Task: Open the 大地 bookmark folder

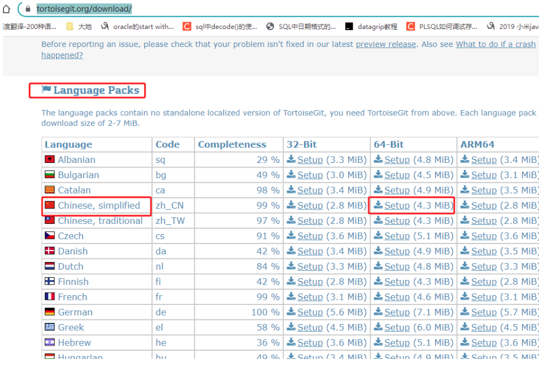Action: tap(79, 27)
